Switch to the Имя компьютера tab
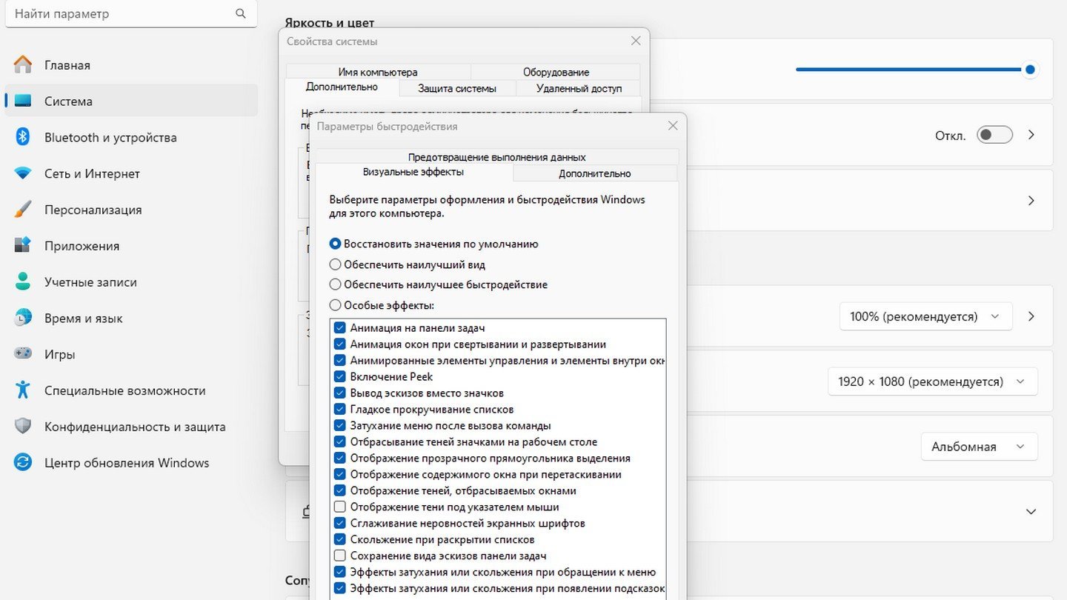The height and width of the screenshot is (600, 1067). tap(378, 72)
